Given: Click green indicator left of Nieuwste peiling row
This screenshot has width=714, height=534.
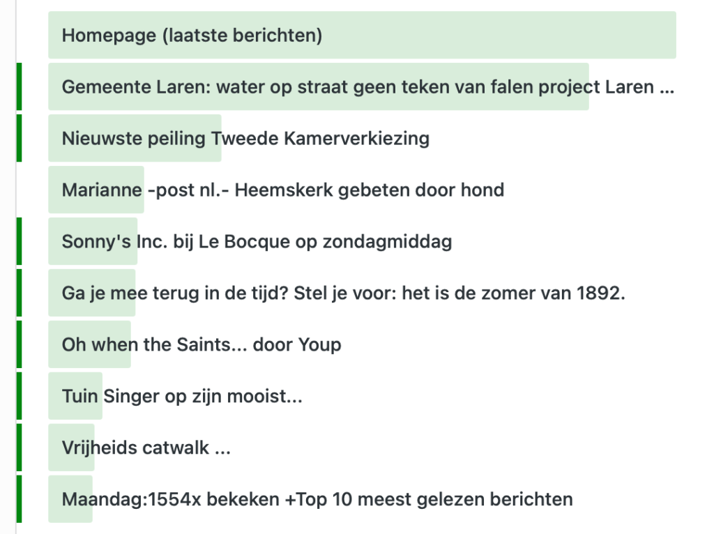Looking at the screenshot, I should click(x=19, y=138).
